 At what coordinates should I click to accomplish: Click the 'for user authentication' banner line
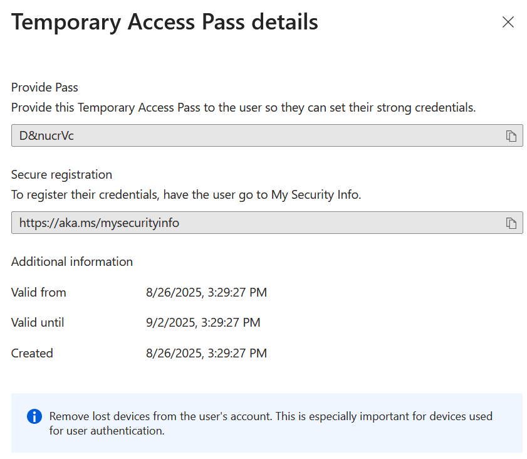coord(107,431)
